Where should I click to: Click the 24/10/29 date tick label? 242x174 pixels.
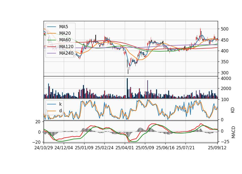[44, 148]
